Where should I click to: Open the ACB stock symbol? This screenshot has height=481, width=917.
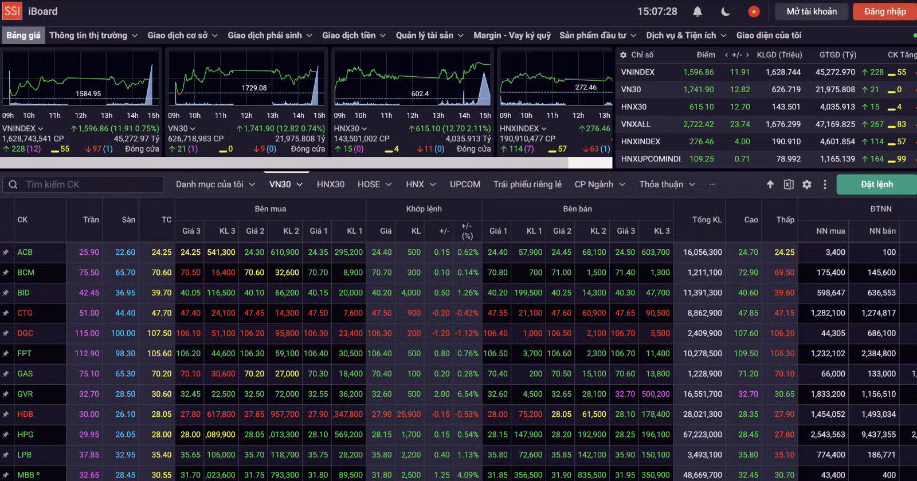(x=25, y=252)
